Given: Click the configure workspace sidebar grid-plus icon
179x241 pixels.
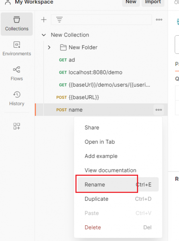Looking at the screenshot, I should coord(16,126).
